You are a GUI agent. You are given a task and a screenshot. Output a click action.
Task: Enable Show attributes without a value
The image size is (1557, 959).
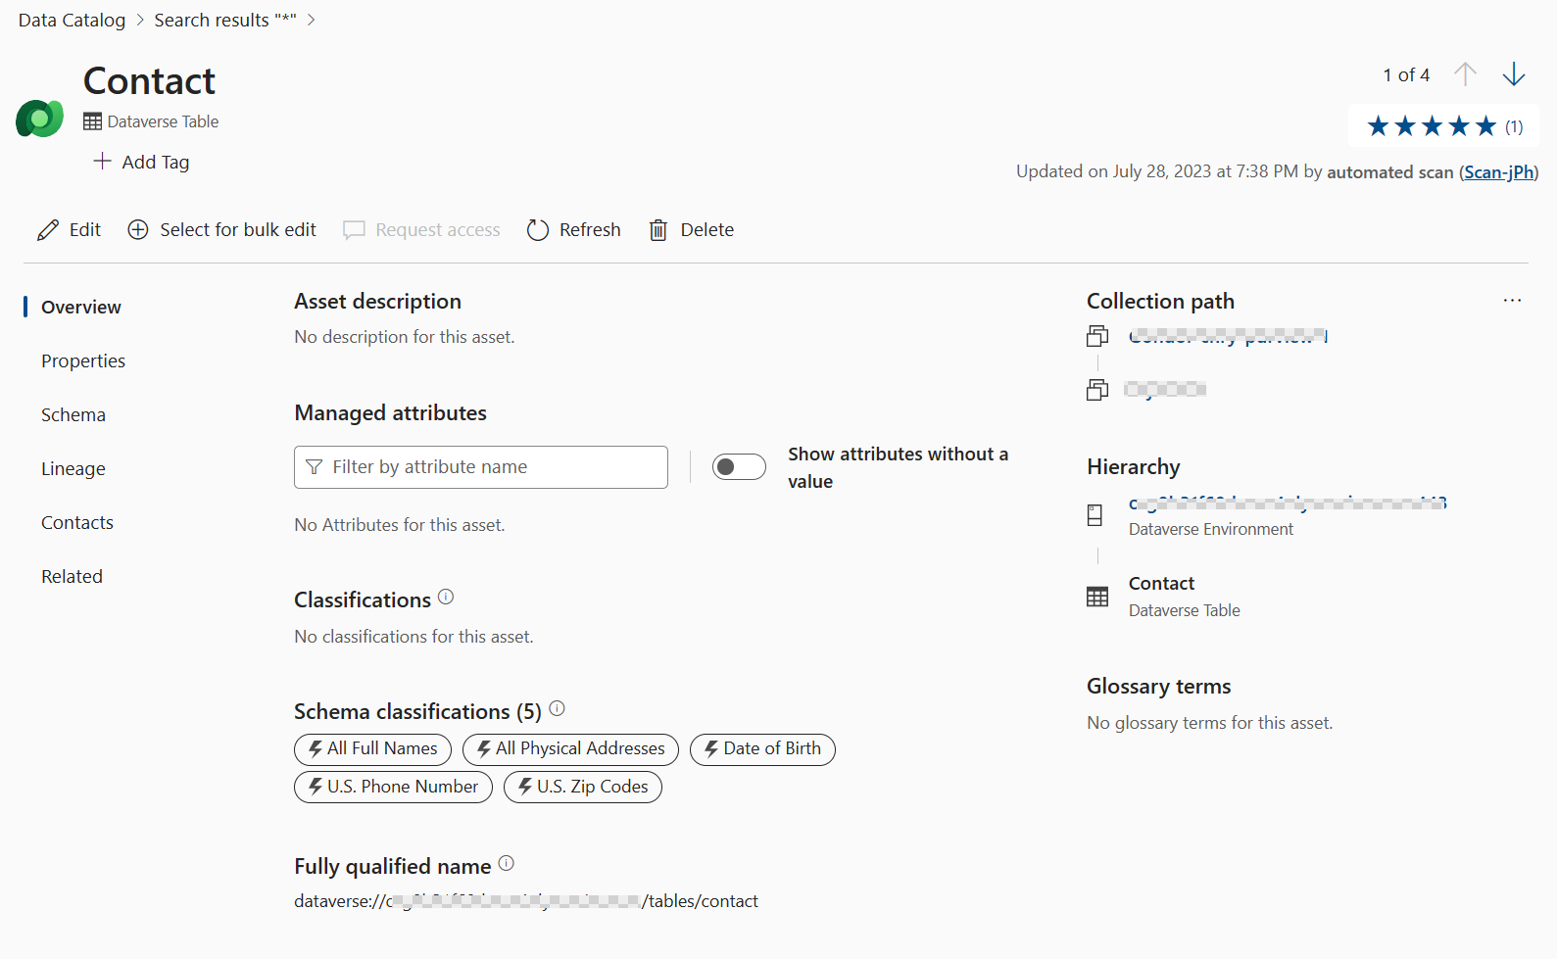tap(739, 466)
